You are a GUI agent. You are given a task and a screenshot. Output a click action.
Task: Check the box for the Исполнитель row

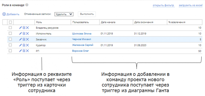pyautogui.click(x=10, y=33)
